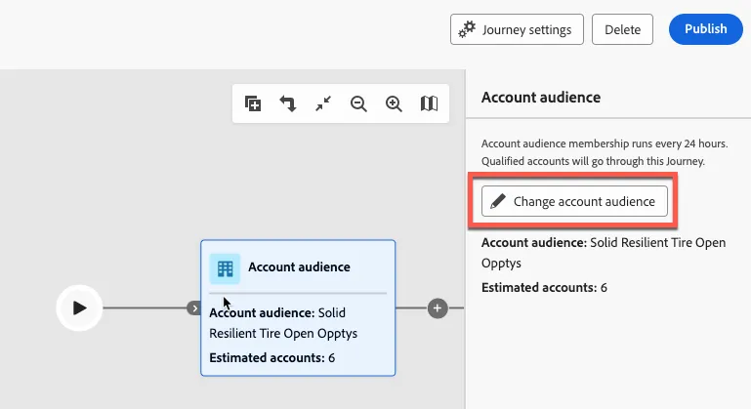Viewport: 751px width, 409px height.
Task: Click the 'membership runs every 24 hours' description
Action: [x=605, y=152]
